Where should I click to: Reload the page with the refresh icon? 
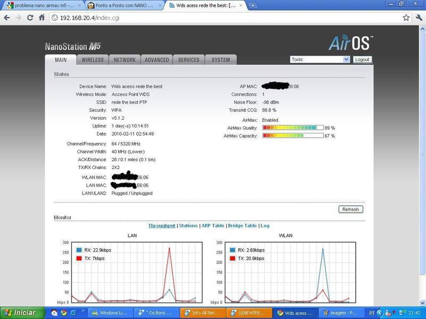coord(30,18)
